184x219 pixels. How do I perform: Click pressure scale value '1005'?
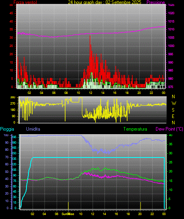point(171,37)
